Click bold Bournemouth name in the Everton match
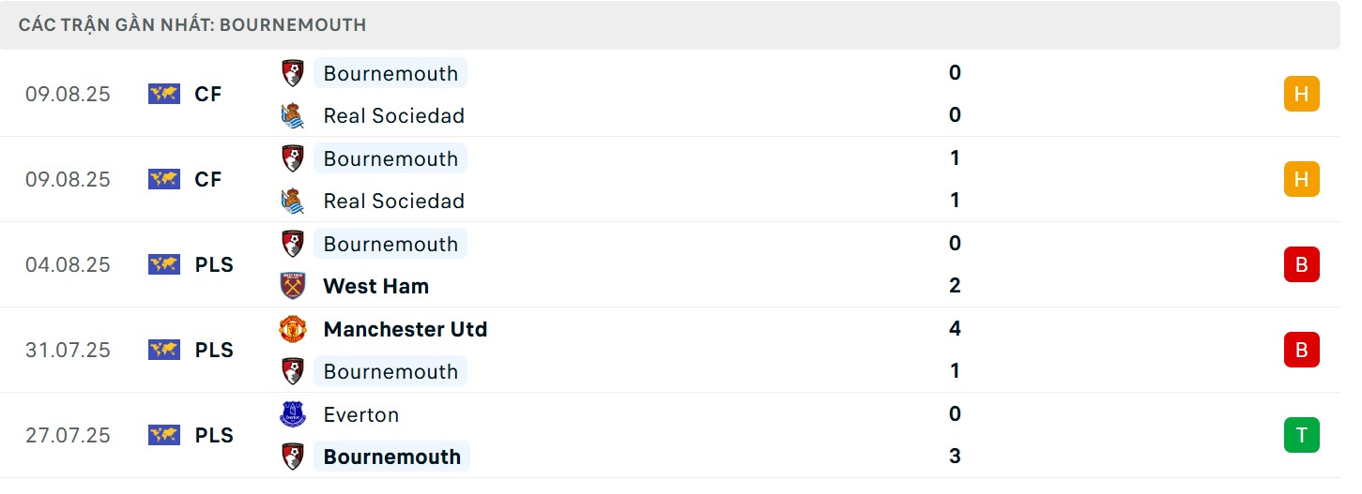Screen dimensions: 1362x494 point(391,457)
